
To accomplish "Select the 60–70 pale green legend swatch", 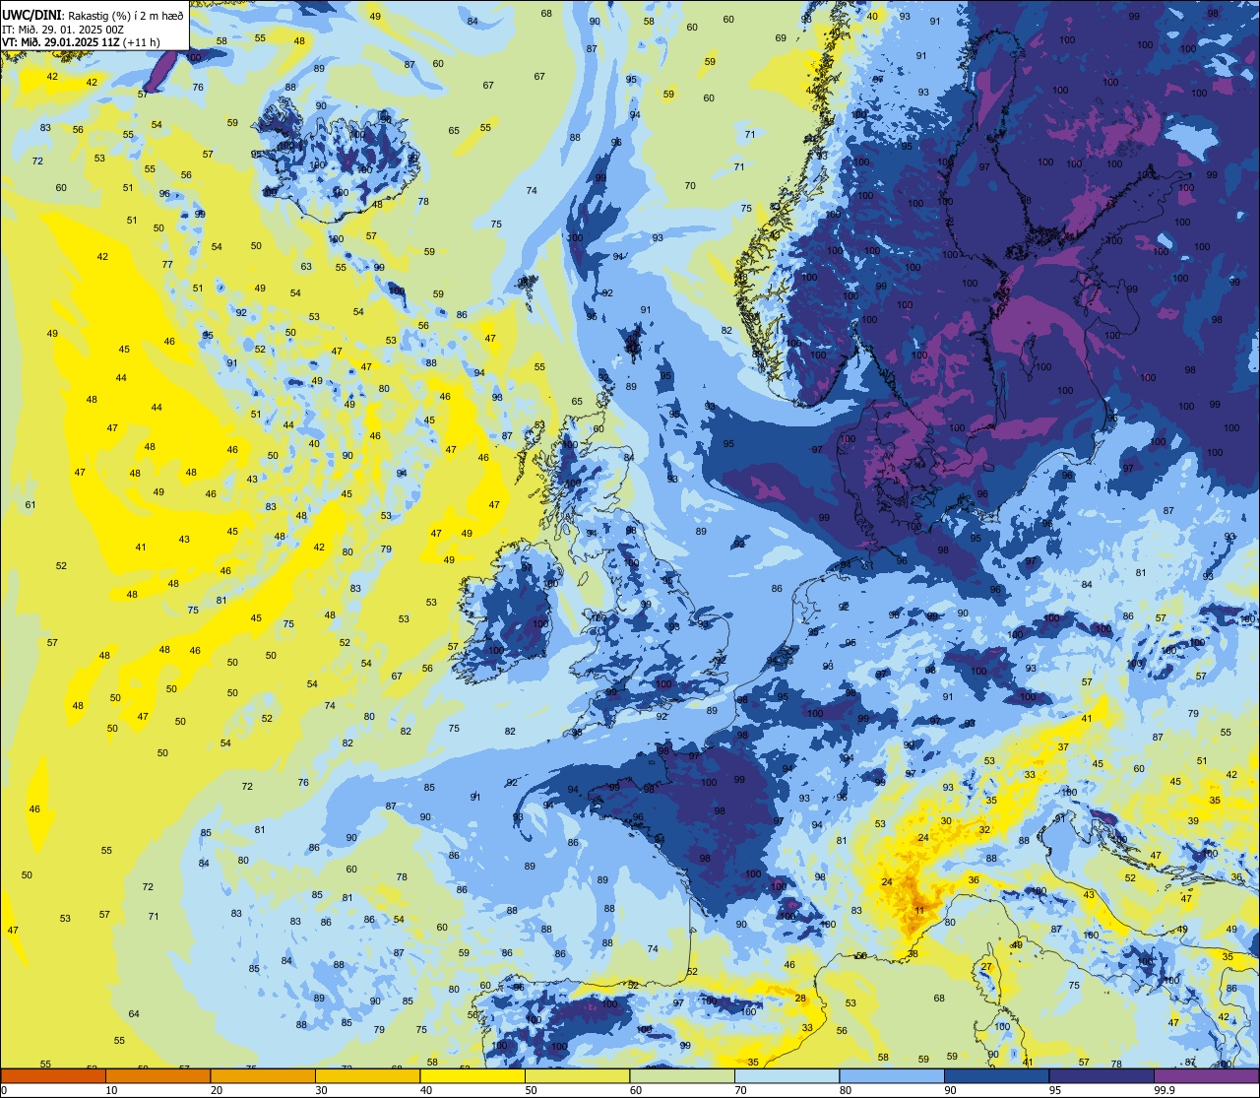I will 682,1075.
